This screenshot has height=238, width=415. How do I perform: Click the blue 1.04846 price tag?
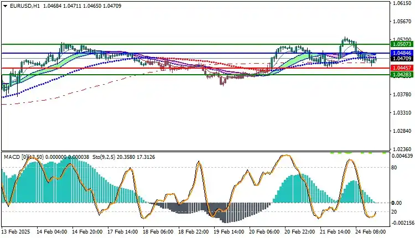coord(401,53)
